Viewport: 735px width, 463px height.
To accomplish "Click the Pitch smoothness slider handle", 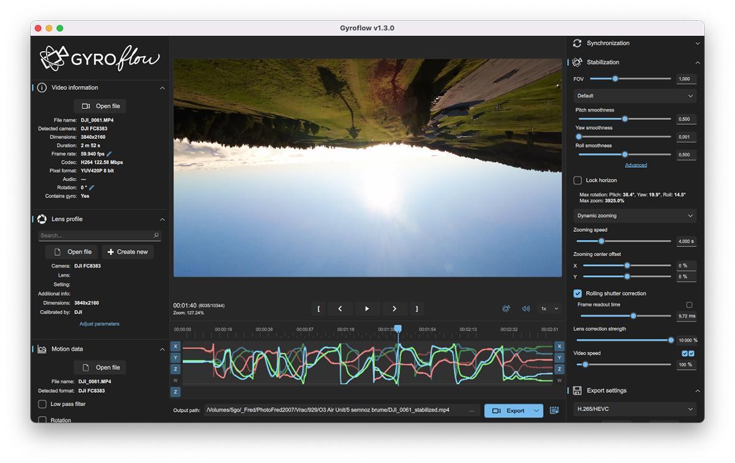I will pyautogui.click(x=625, y=119).
